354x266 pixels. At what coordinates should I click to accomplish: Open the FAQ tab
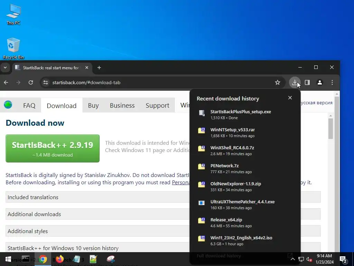click(29, 105)
